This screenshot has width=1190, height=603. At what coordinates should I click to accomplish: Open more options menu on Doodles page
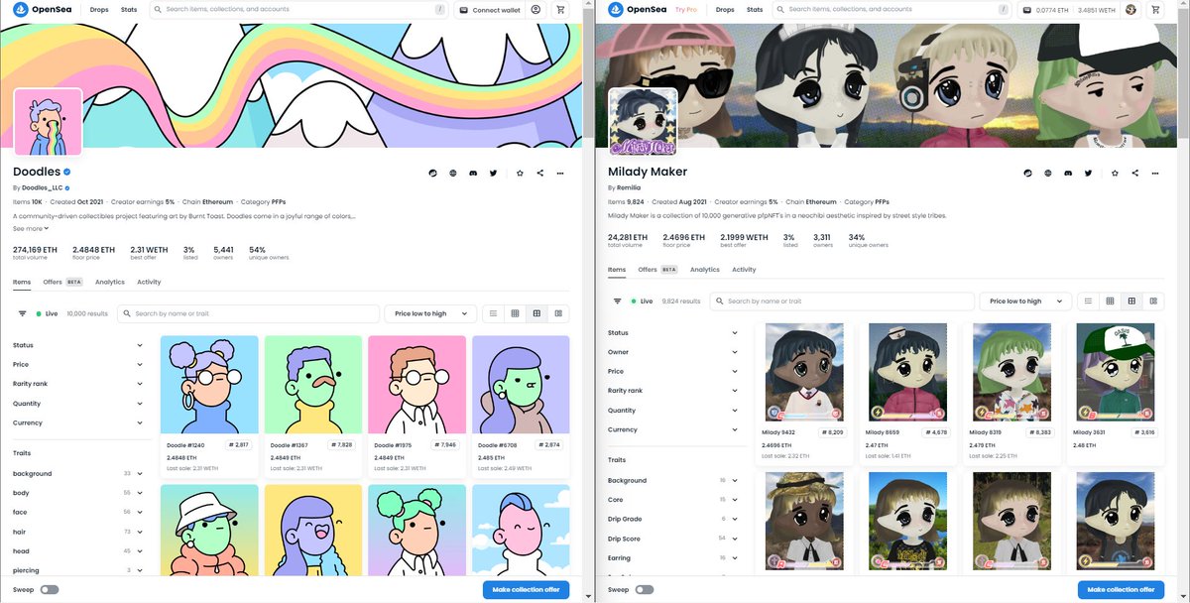coord(560,173)
